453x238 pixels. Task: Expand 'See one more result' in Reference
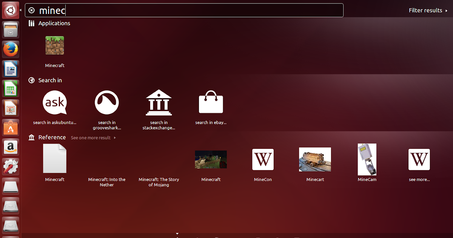93,138
